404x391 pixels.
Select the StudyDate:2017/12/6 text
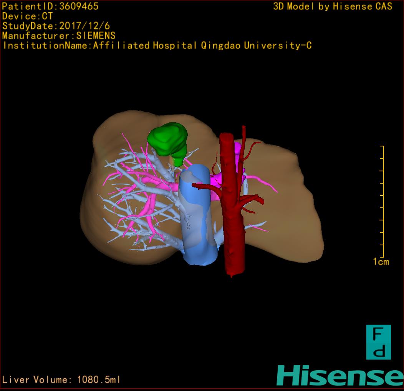(x=56, y=26)
